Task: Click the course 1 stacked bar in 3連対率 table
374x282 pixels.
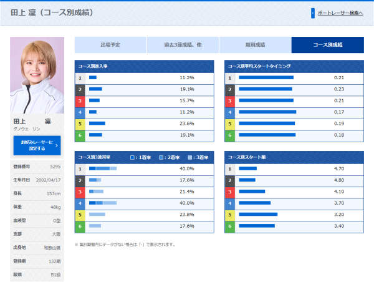Action: click(103, 168)
